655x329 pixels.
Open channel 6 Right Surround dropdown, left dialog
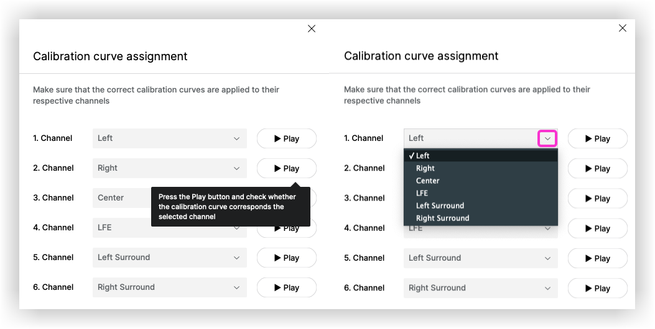pos(170,287)
